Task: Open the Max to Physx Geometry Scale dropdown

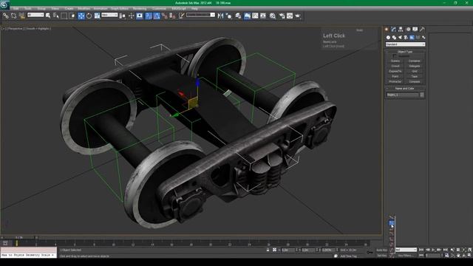Action: pyautogui.click(x=29, y=255)
